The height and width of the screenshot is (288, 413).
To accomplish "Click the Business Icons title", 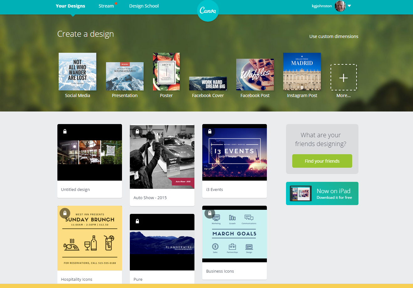I will point(220,271).
